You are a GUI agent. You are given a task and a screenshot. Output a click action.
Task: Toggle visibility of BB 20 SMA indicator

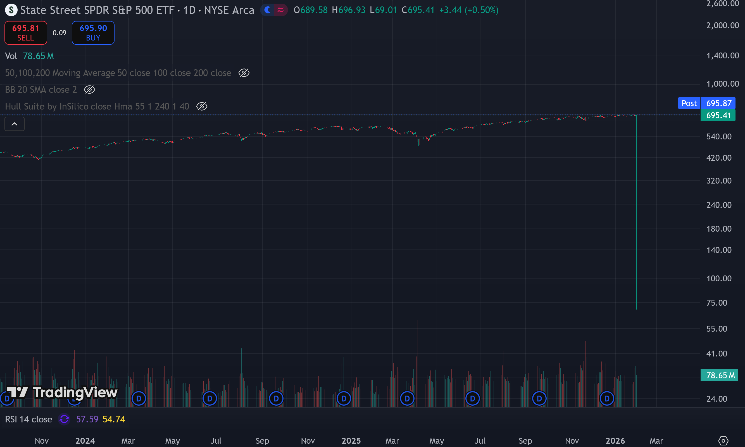coord(89,89)
